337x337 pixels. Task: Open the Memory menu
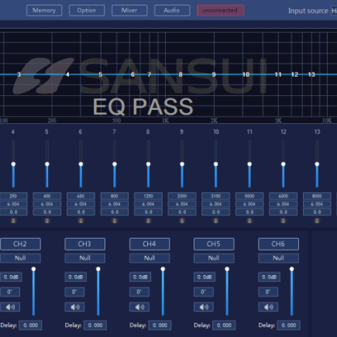44,11
